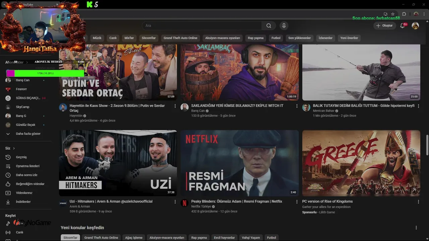The image size is (429, 241).
Task: Open browser extensions puzzle icon
Action: click(404, 14)
